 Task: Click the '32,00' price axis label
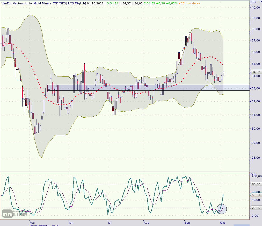(x=256, y=101)
